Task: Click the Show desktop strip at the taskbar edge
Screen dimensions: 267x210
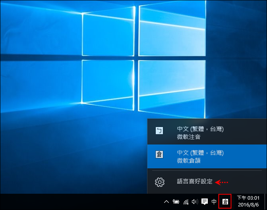Action: click(266, 202)
